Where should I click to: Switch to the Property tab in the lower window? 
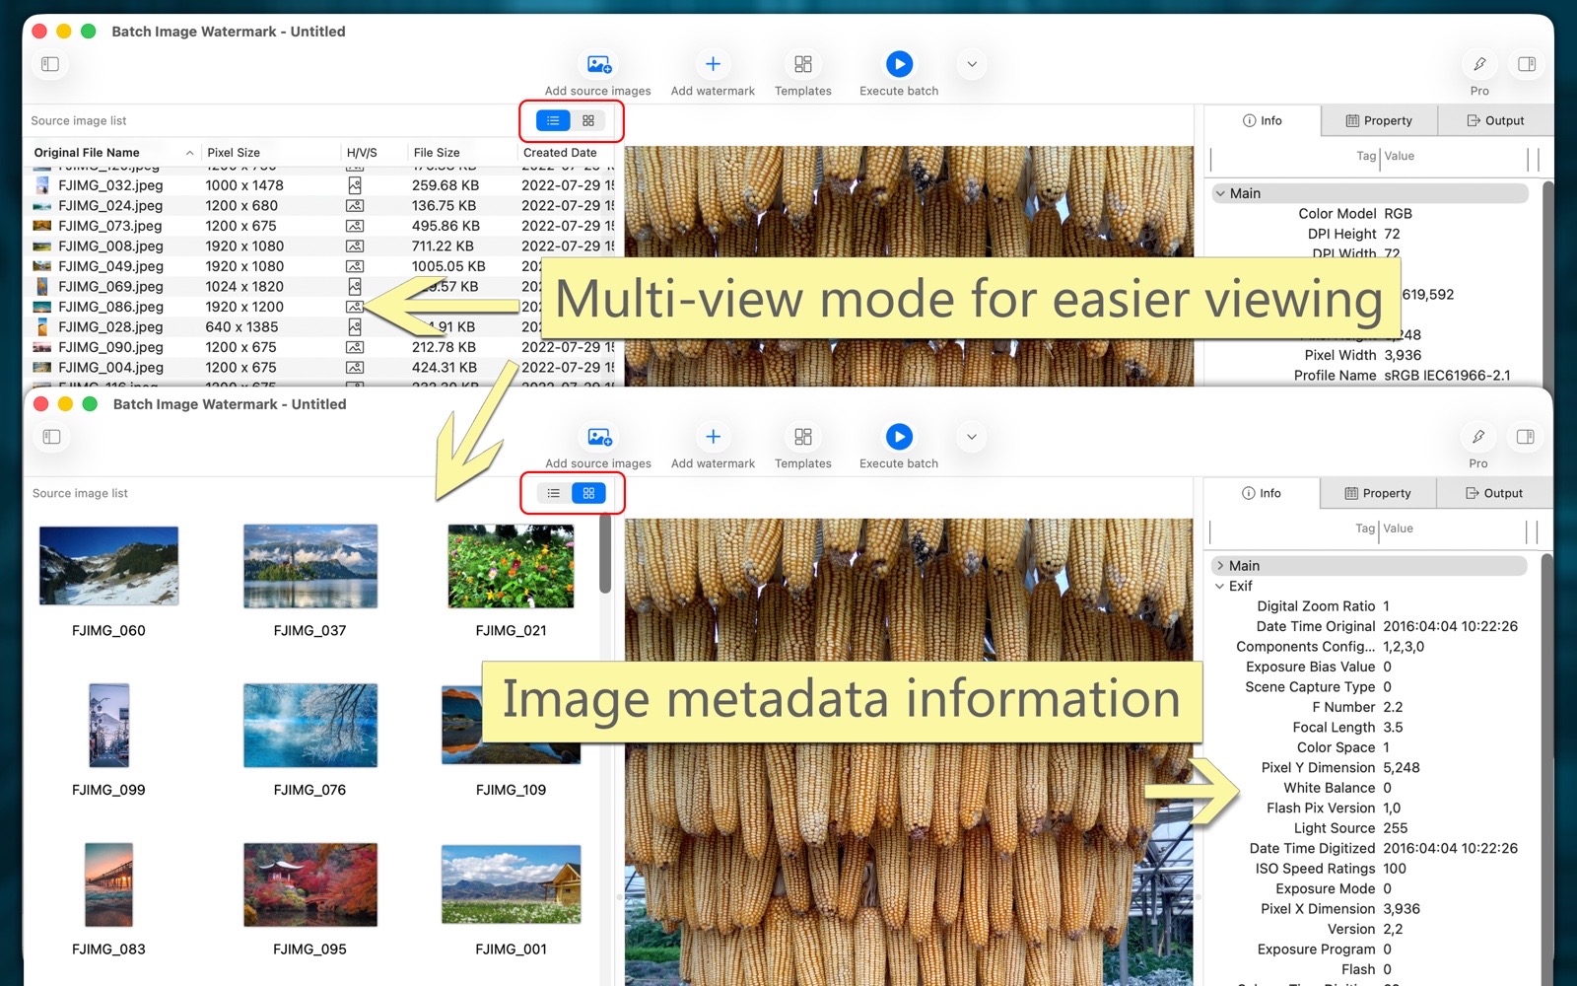click(x=1378, y=493)
